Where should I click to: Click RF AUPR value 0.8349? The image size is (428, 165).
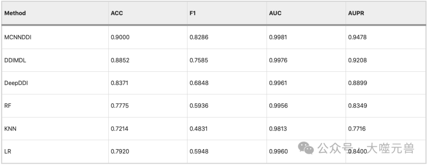tap(357, 106)
